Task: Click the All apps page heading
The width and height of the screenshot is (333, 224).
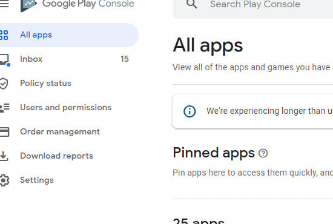Action: coord(208,45)
